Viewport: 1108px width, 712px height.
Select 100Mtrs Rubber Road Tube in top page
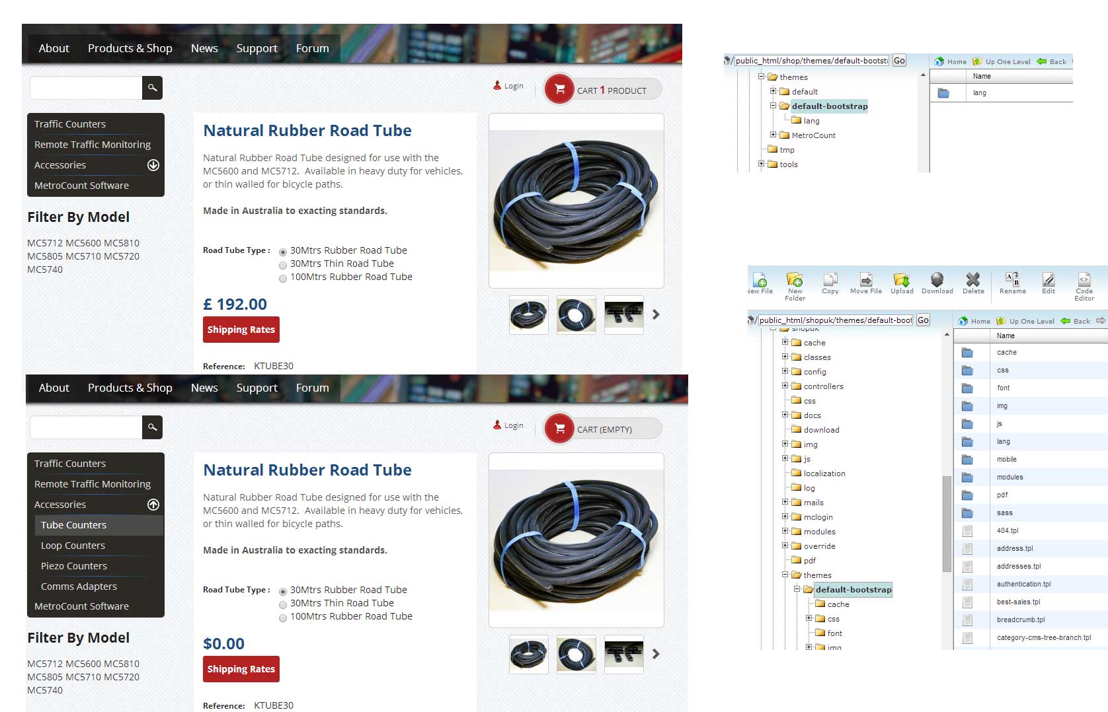[283, 278]
